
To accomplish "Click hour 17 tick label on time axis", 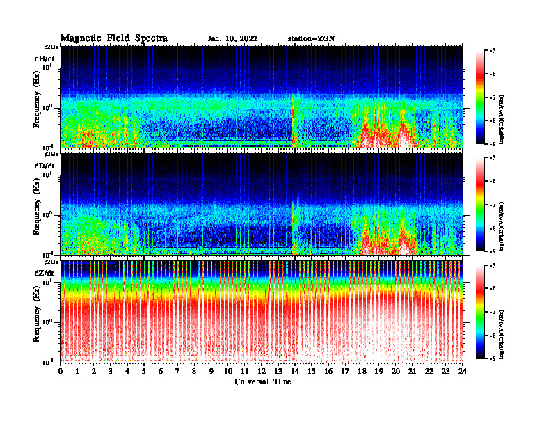I will (345, 372).
